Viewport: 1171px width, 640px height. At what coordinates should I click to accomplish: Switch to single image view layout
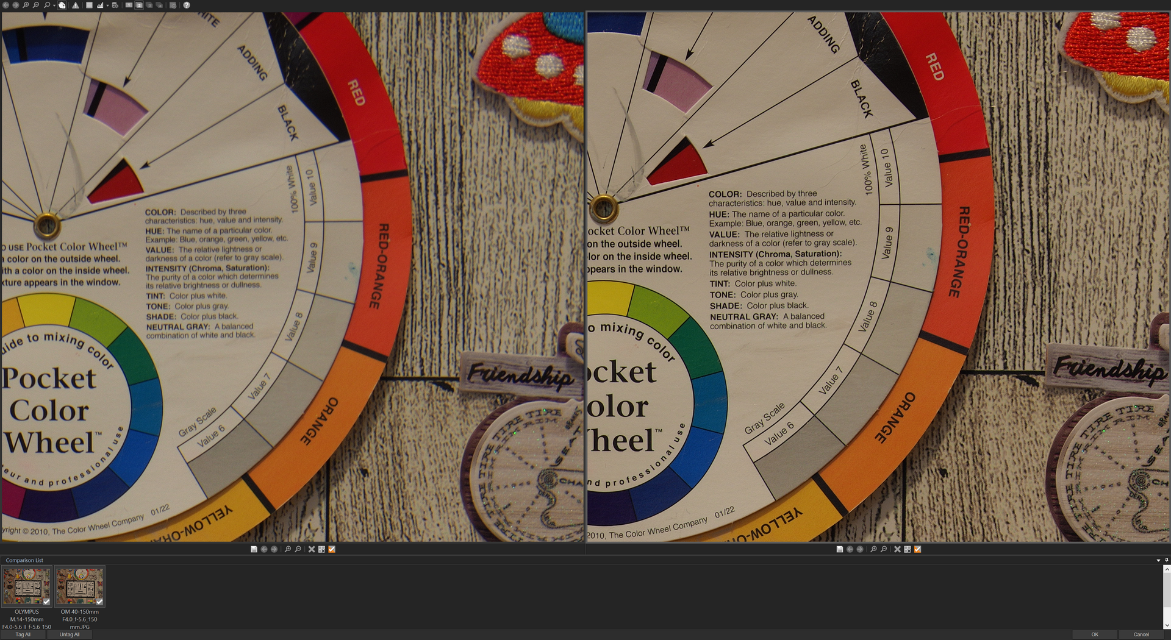click(x=129, y=5)
